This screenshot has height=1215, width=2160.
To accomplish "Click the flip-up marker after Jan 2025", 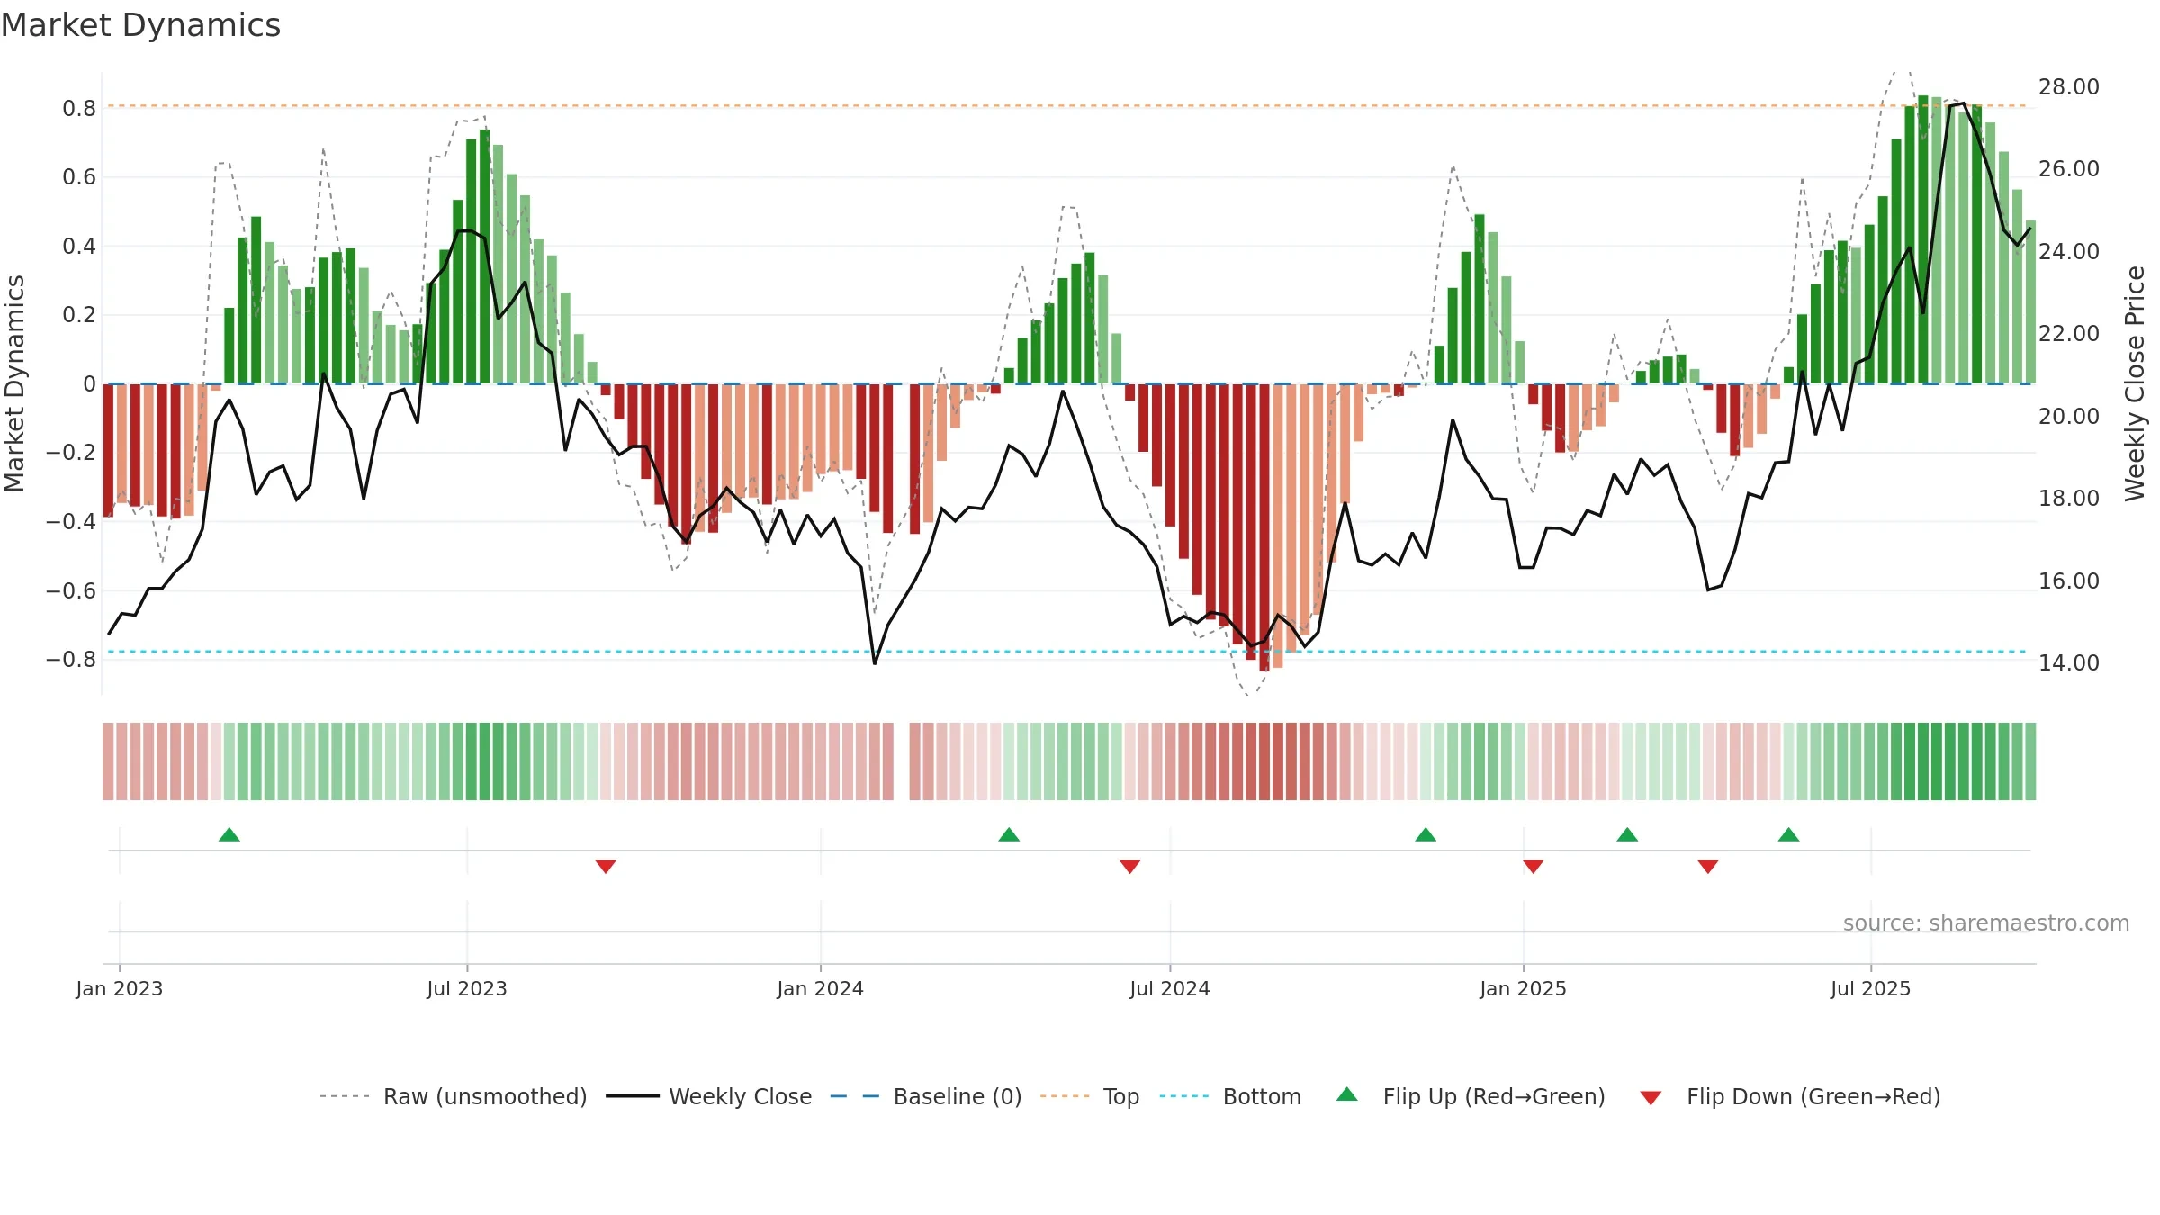I will point(1627,834).
